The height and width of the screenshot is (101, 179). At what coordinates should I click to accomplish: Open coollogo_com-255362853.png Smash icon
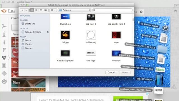160,70
